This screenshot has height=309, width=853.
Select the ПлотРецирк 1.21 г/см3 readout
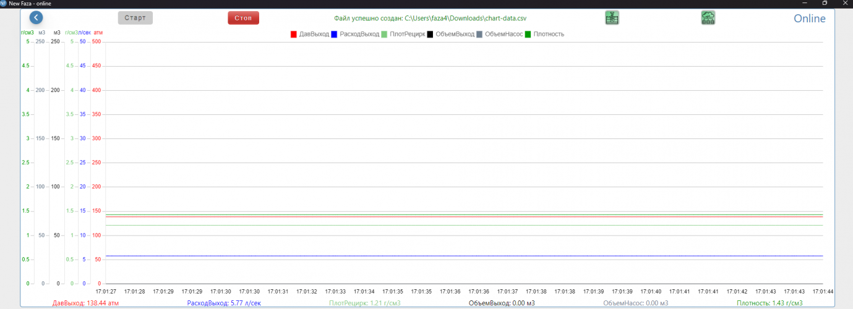[x=364, y=303]
